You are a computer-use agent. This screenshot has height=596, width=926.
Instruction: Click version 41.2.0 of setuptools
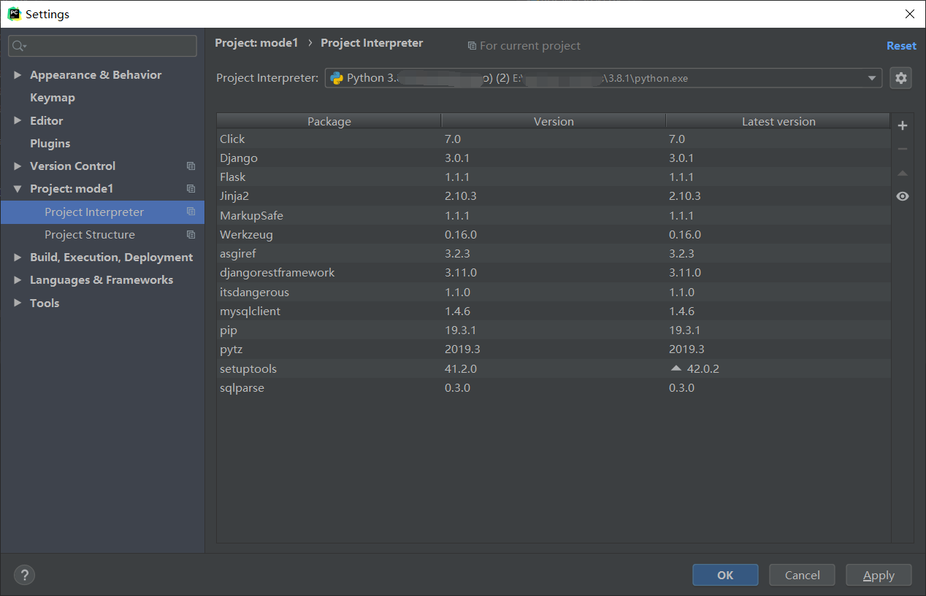click(461, 369)
